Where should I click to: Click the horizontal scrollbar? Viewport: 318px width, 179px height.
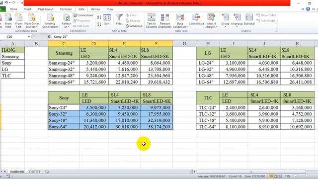(x=251, y=172)
